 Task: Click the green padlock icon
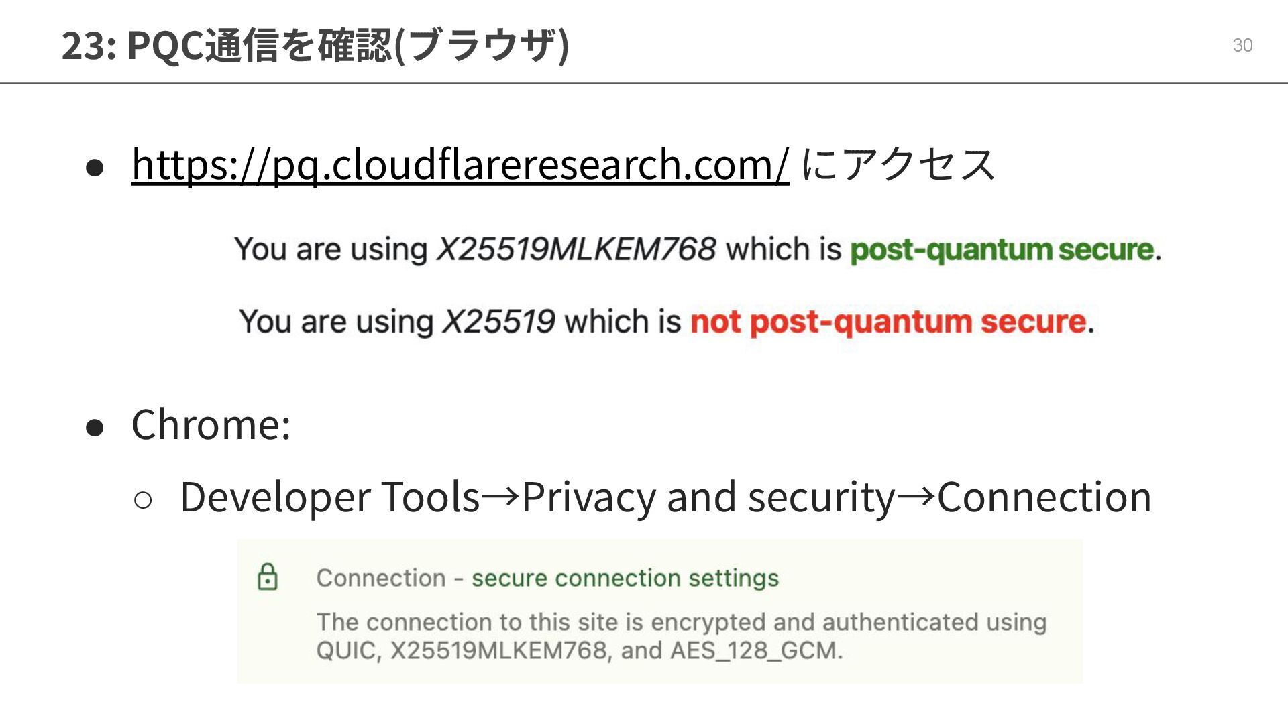268,577
